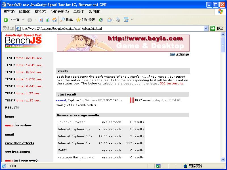Open the email link
The height and width of the screenshot is (170, 227).
click(x=9, y=134)
